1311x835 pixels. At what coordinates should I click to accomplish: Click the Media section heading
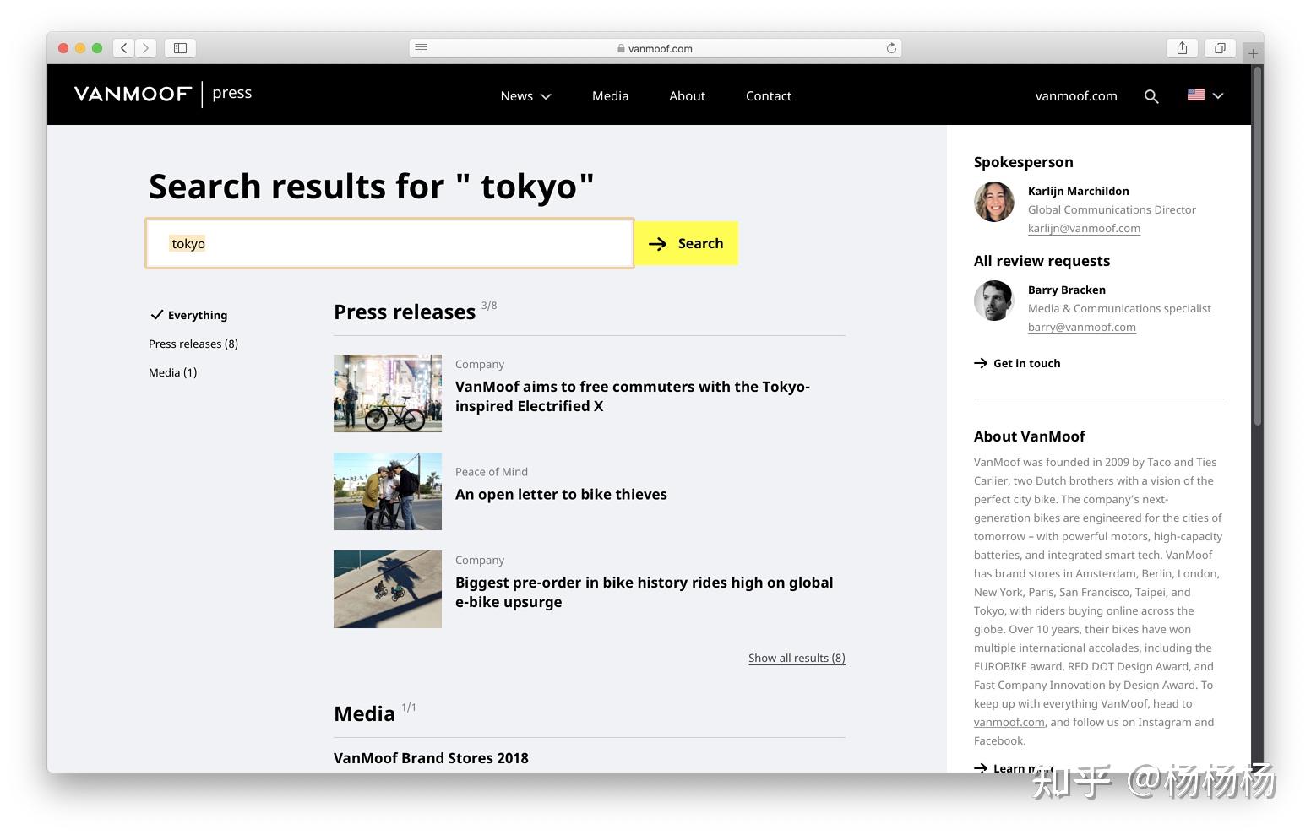click(364, 714)
